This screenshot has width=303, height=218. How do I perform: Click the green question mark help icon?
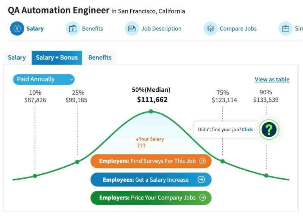[269, 130]
